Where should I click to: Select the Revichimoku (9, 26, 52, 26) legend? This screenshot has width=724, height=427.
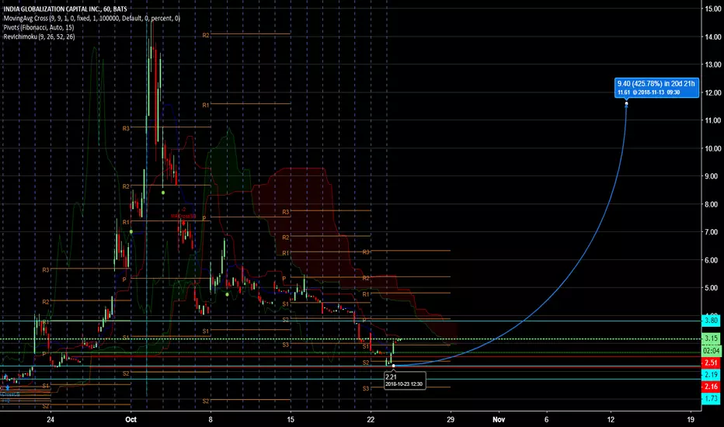point(39,36)
